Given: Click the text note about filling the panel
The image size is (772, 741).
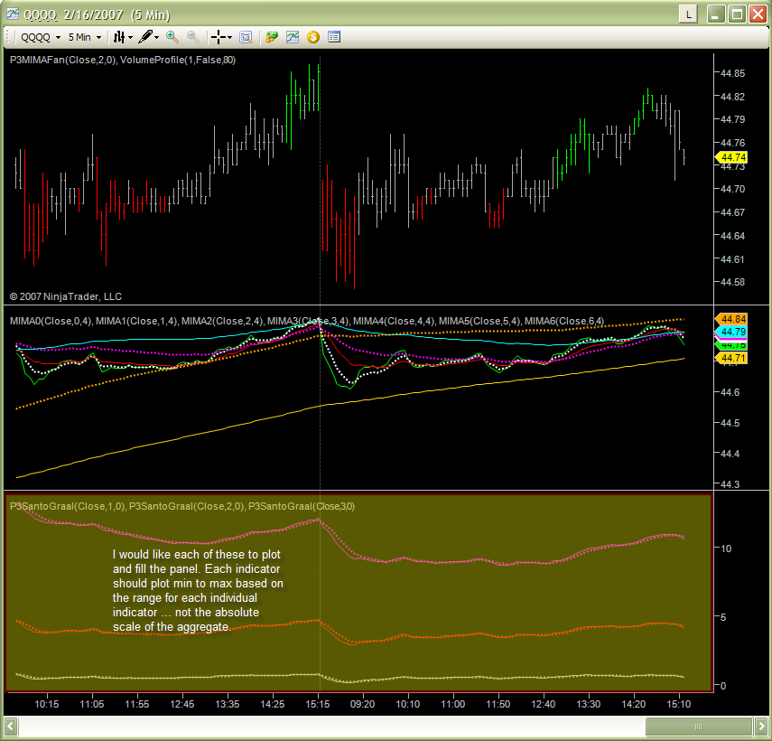Looking at the screenshot, I should (198, 591).
